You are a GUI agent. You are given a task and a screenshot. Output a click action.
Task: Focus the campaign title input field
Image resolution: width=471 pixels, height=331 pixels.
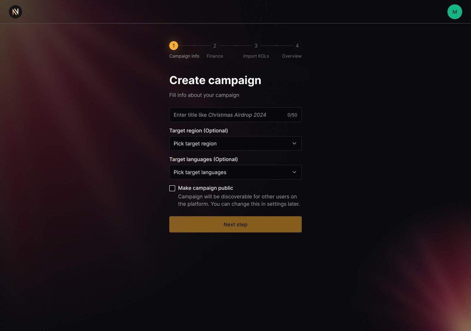(x=235, y=115)
